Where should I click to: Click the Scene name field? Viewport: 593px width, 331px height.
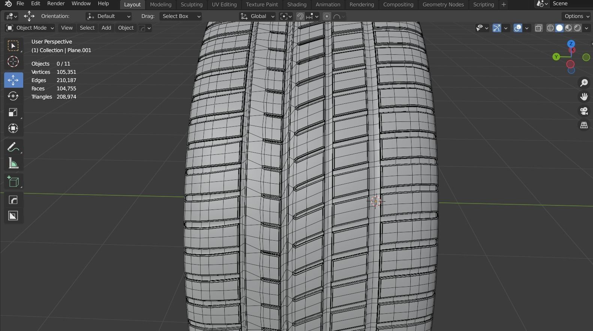pos(570,3)
